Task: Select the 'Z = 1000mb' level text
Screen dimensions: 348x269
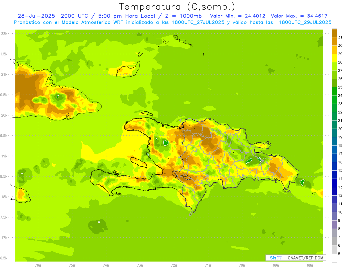Action: pyautogui.click(x=183, y=16)
